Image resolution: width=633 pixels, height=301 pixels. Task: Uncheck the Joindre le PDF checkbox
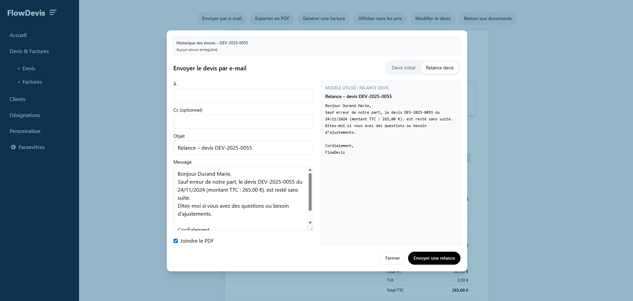point(176,241)
